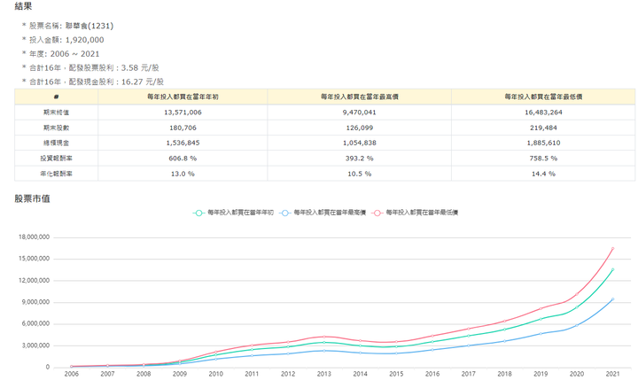The height and width of the screenshot is (388, 638).
Task: Pick the blue line's 2013 data point
Action: [324, 350]
